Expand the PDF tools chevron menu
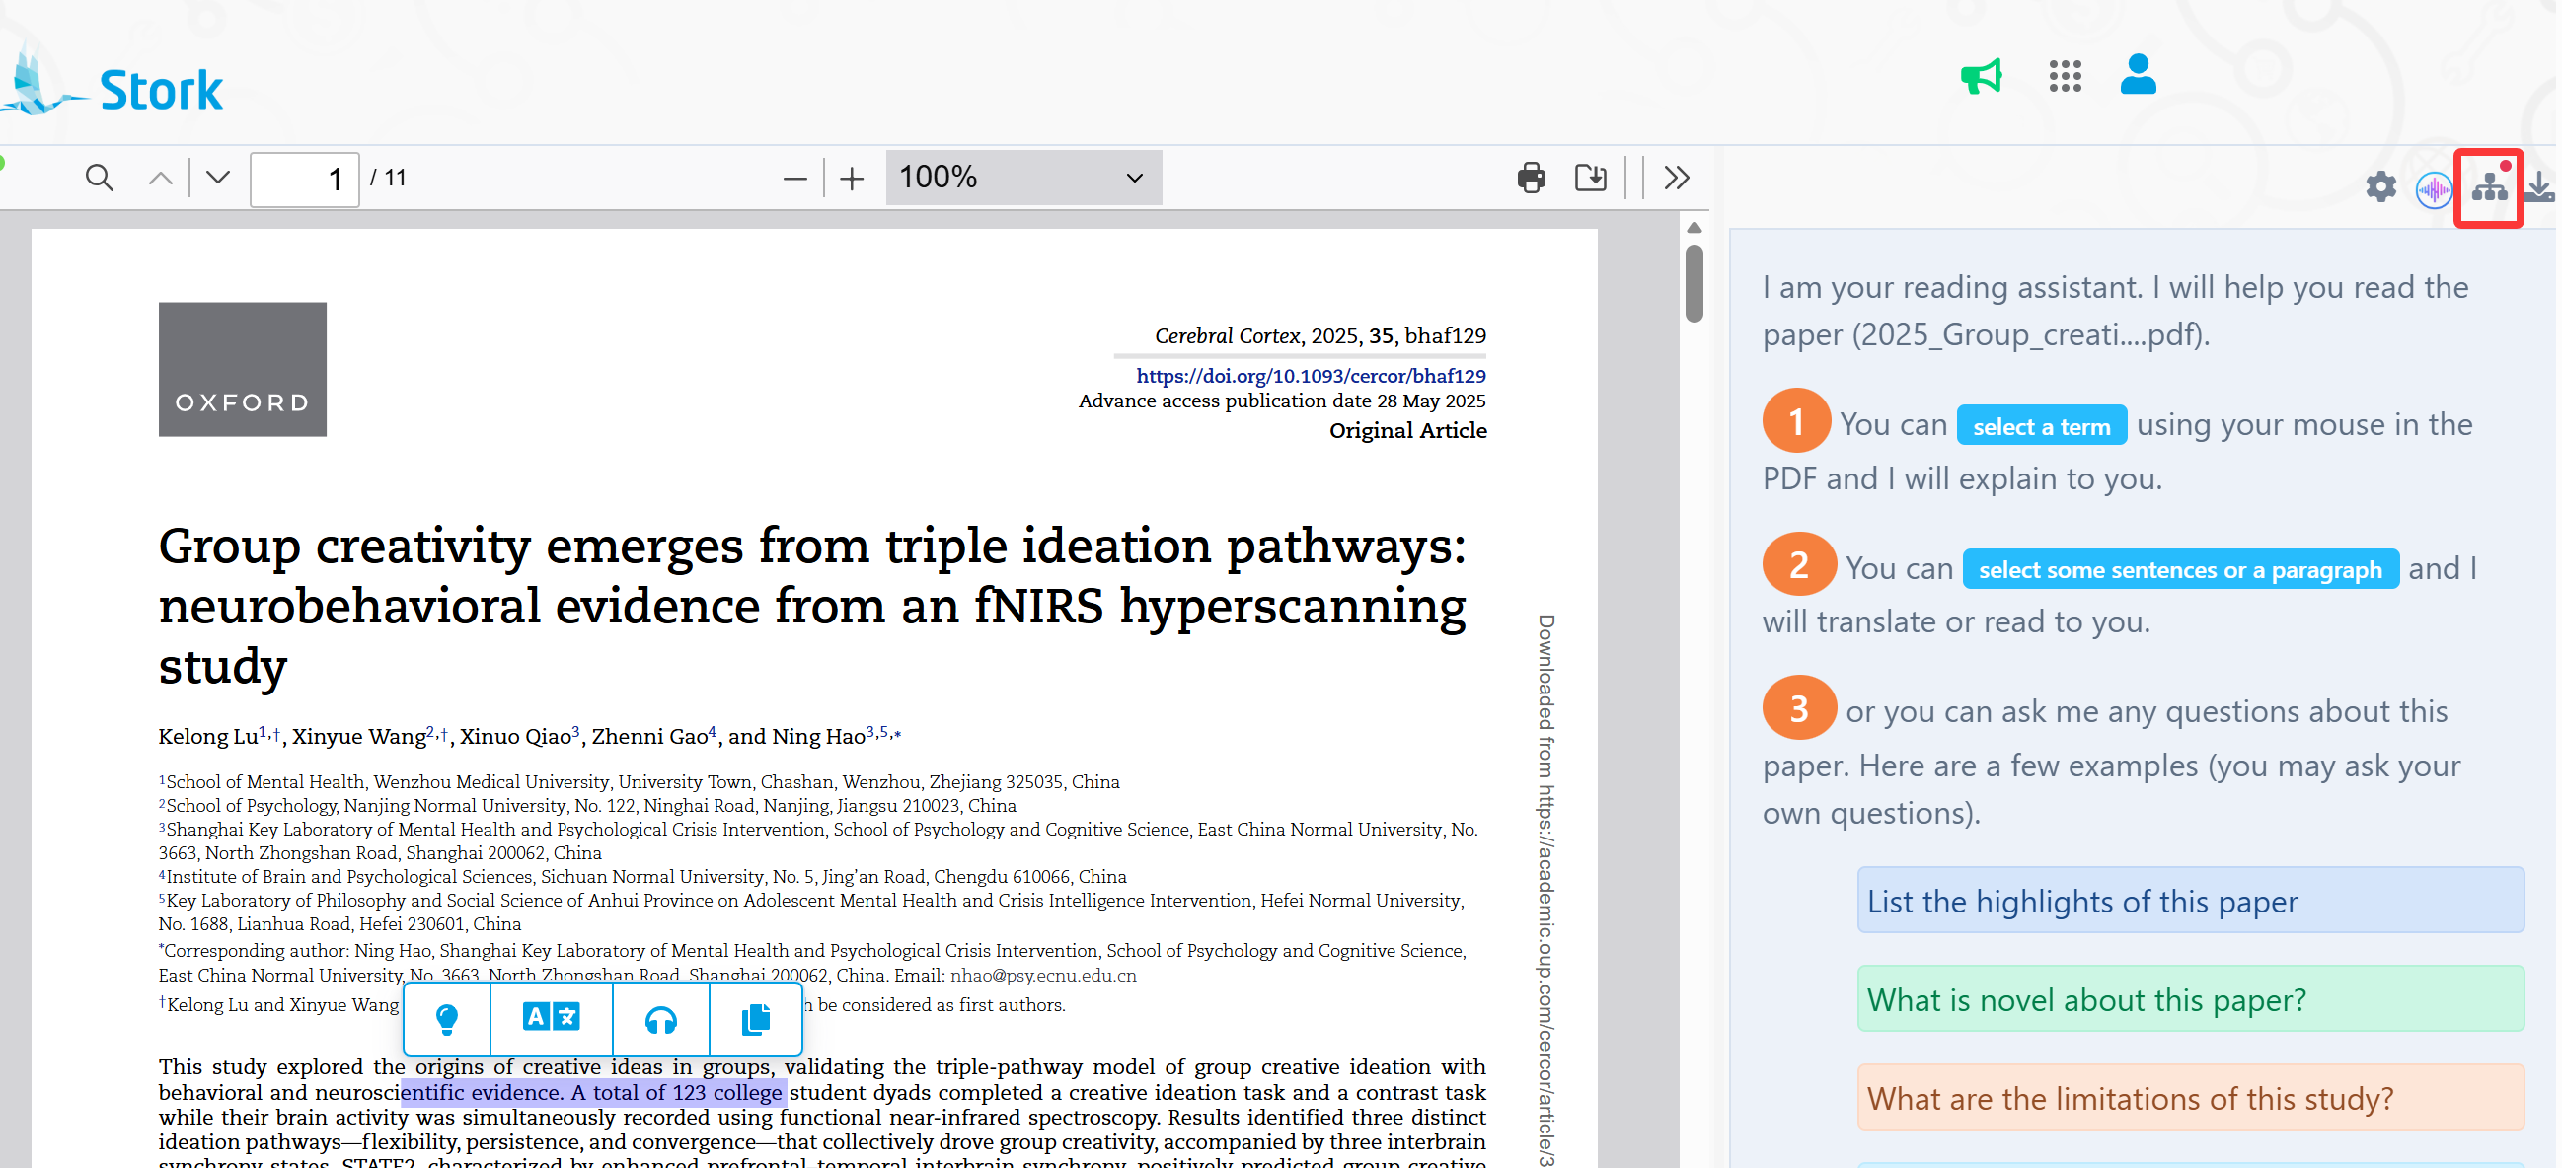2562x1168 pixels. [x=1676, y=178]
